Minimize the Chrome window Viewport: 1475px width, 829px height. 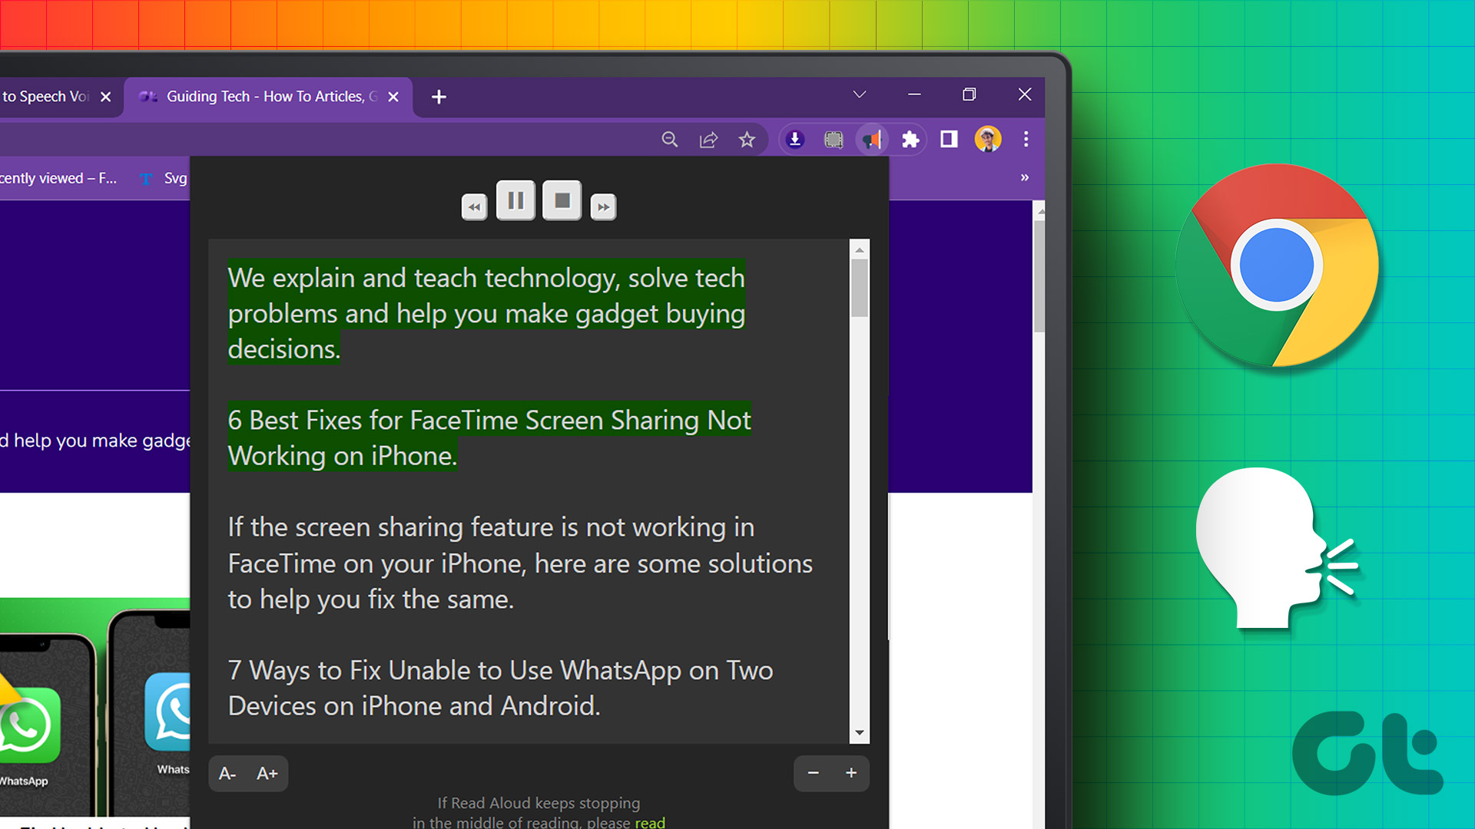coord(914,94)
